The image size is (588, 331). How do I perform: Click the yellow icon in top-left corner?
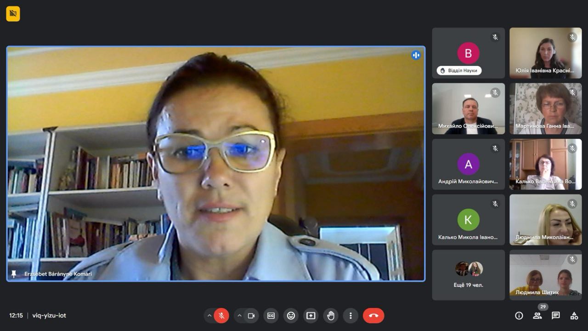click(x=13, y=14)
